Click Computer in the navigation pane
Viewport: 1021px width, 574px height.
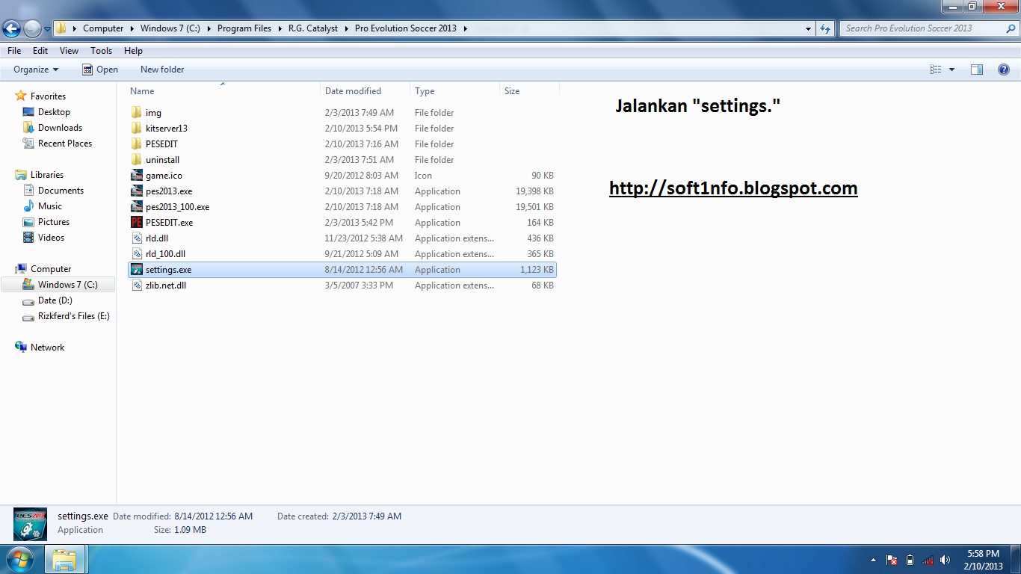(x=51, y=269)
